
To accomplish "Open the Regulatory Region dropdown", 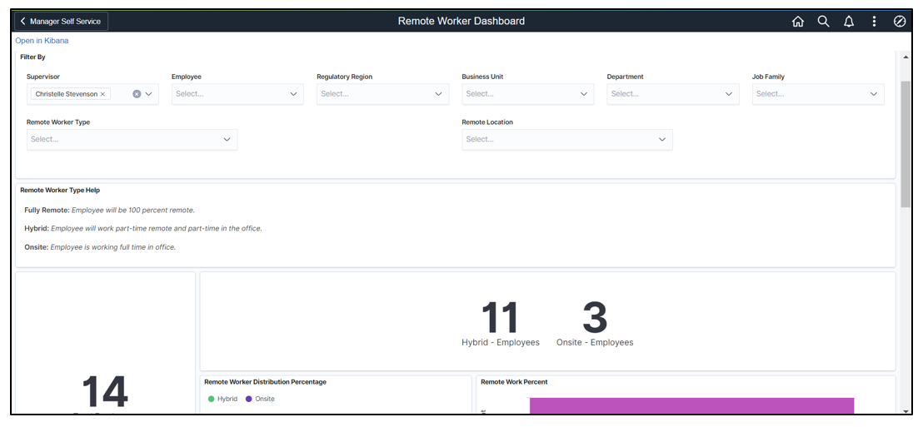I will point(382,94).
